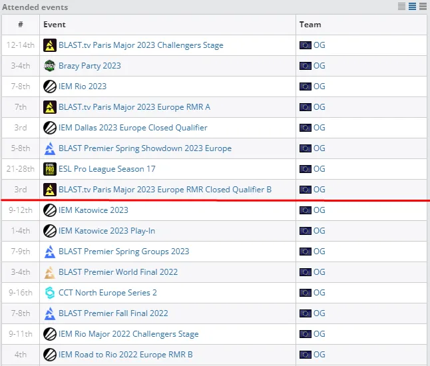Open Paris Major 2023 Europe RMR A link
Screen dimensions: 430x366
click(134, 107)
